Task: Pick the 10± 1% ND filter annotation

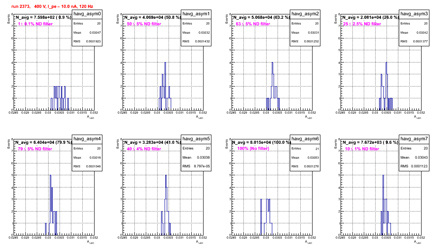Action: [x=362, y=149]
